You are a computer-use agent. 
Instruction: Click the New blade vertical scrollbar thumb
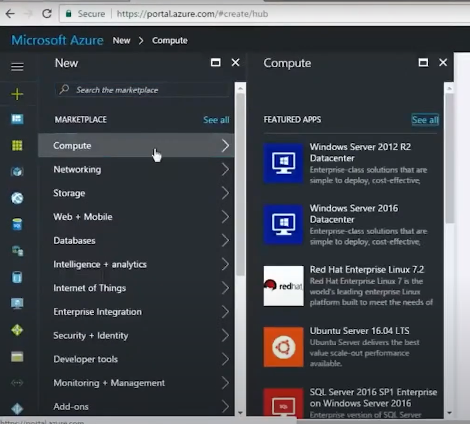pos(240,184)
